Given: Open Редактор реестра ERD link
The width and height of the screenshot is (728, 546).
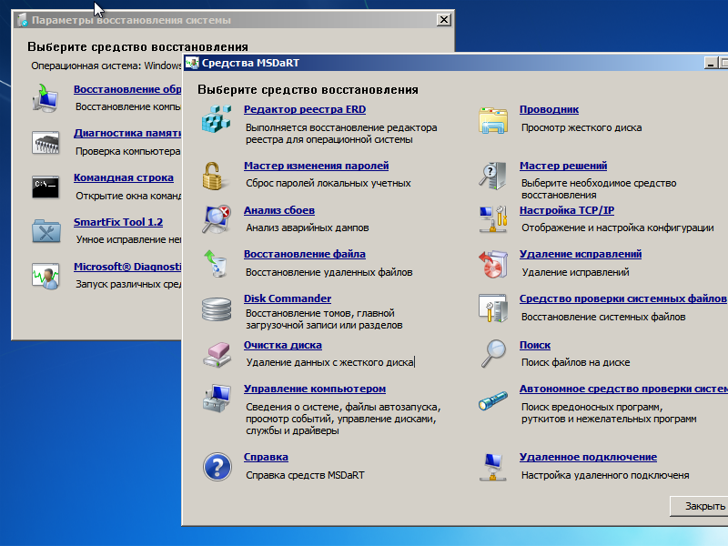Looking at the screenshot, I should coord(305,109).
